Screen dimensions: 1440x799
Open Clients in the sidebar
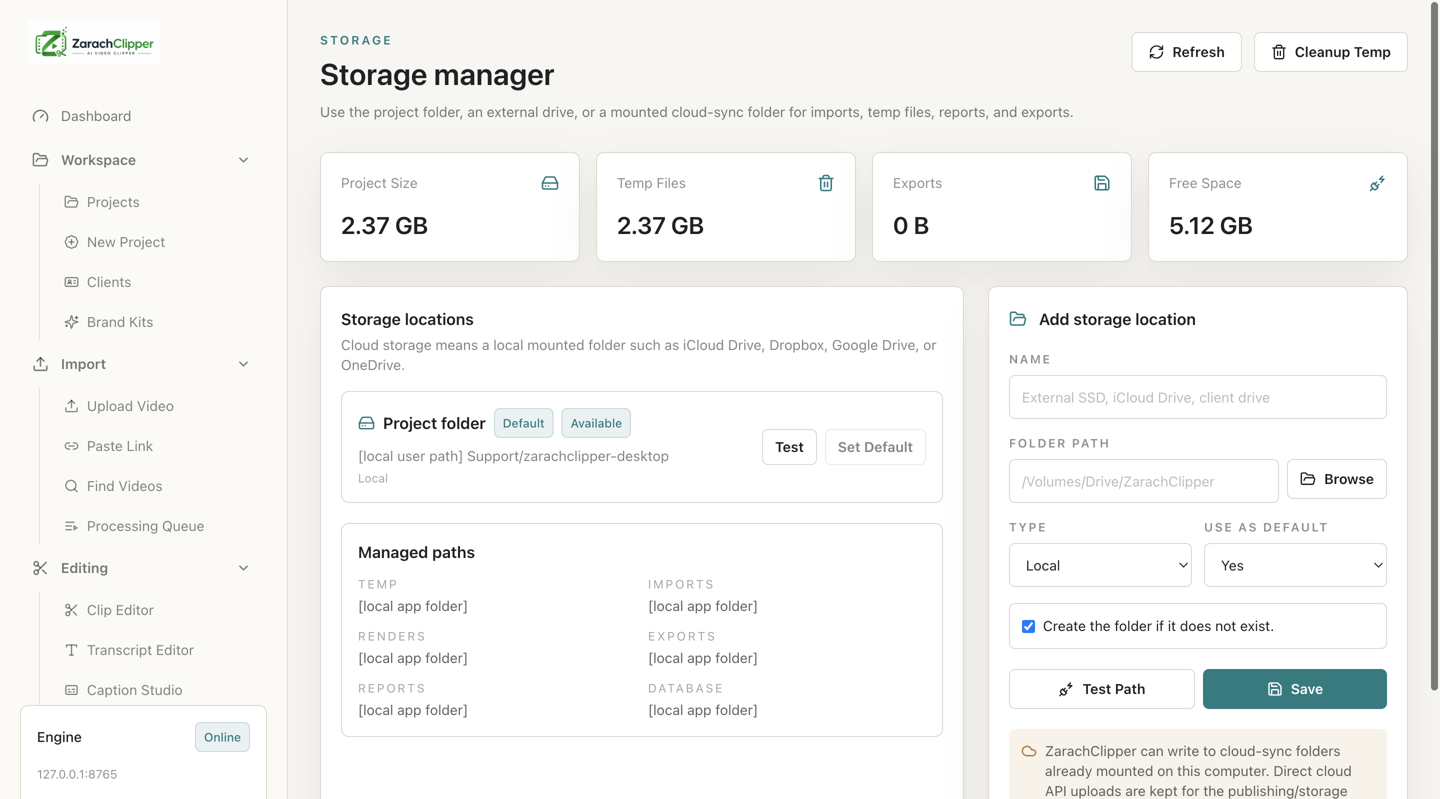coord(108,282)
